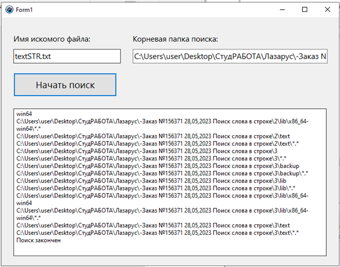The width and height of the screenshot is (340, 267).
Task: Click the root search folder path field
Action: tap(229, 56)
